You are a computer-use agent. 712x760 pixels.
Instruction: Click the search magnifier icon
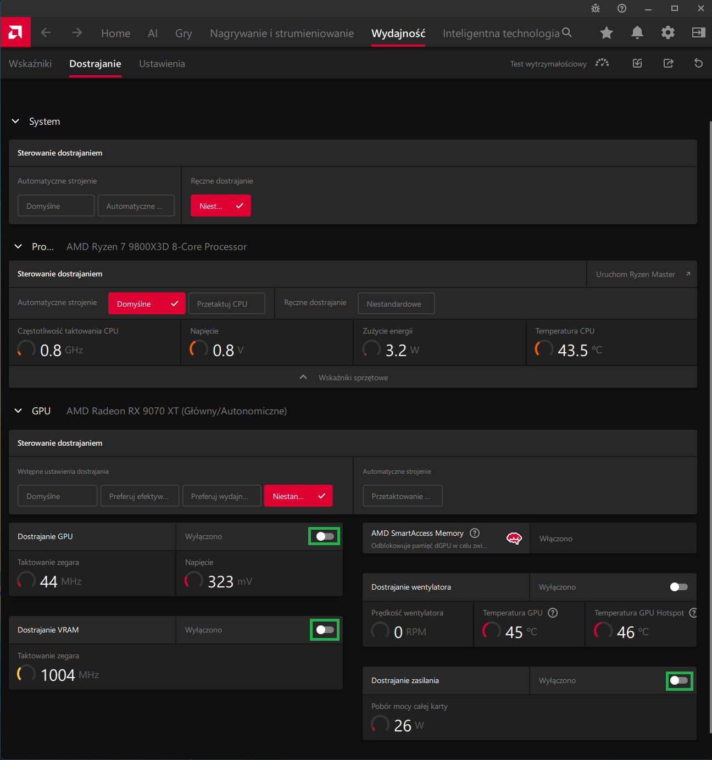(567, 32)
